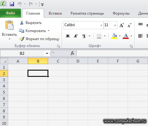Customize the Quick Access Toolbar
This screenshot has height=126, width=148.
pos(42,4)
